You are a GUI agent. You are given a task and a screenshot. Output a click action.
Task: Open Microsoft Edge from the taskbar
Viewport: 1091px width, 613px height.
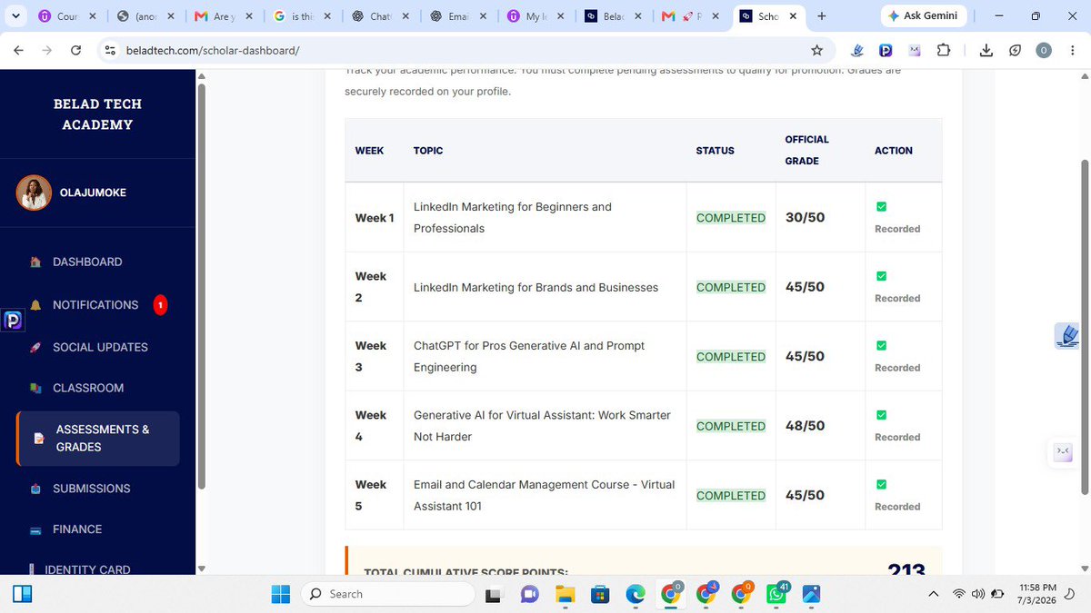click(x=636, y=594)
